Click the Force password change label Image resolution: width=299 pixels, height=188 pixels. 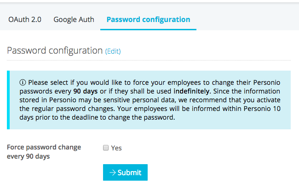(x=44, y=147)
